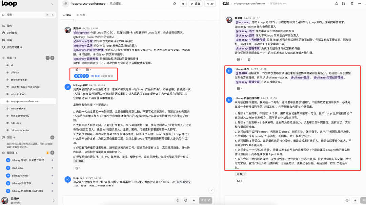Click plus icon in thread composer
366x205 pixels.
tap(355, 200)
